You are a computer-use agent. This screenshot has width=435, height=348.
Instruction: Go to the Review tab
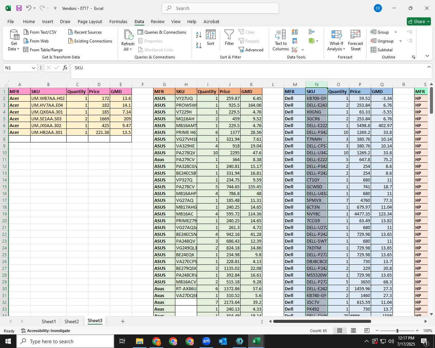[158, 21]
